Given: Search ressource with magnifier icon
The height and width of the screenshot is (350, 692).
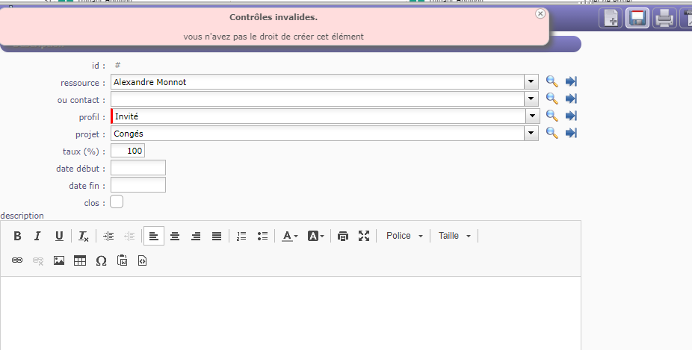Looking at the screenshot, I should tap(552, 81).
